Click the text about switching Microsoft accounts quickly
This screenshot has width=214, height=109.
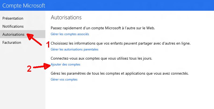(x=103, y=28)
